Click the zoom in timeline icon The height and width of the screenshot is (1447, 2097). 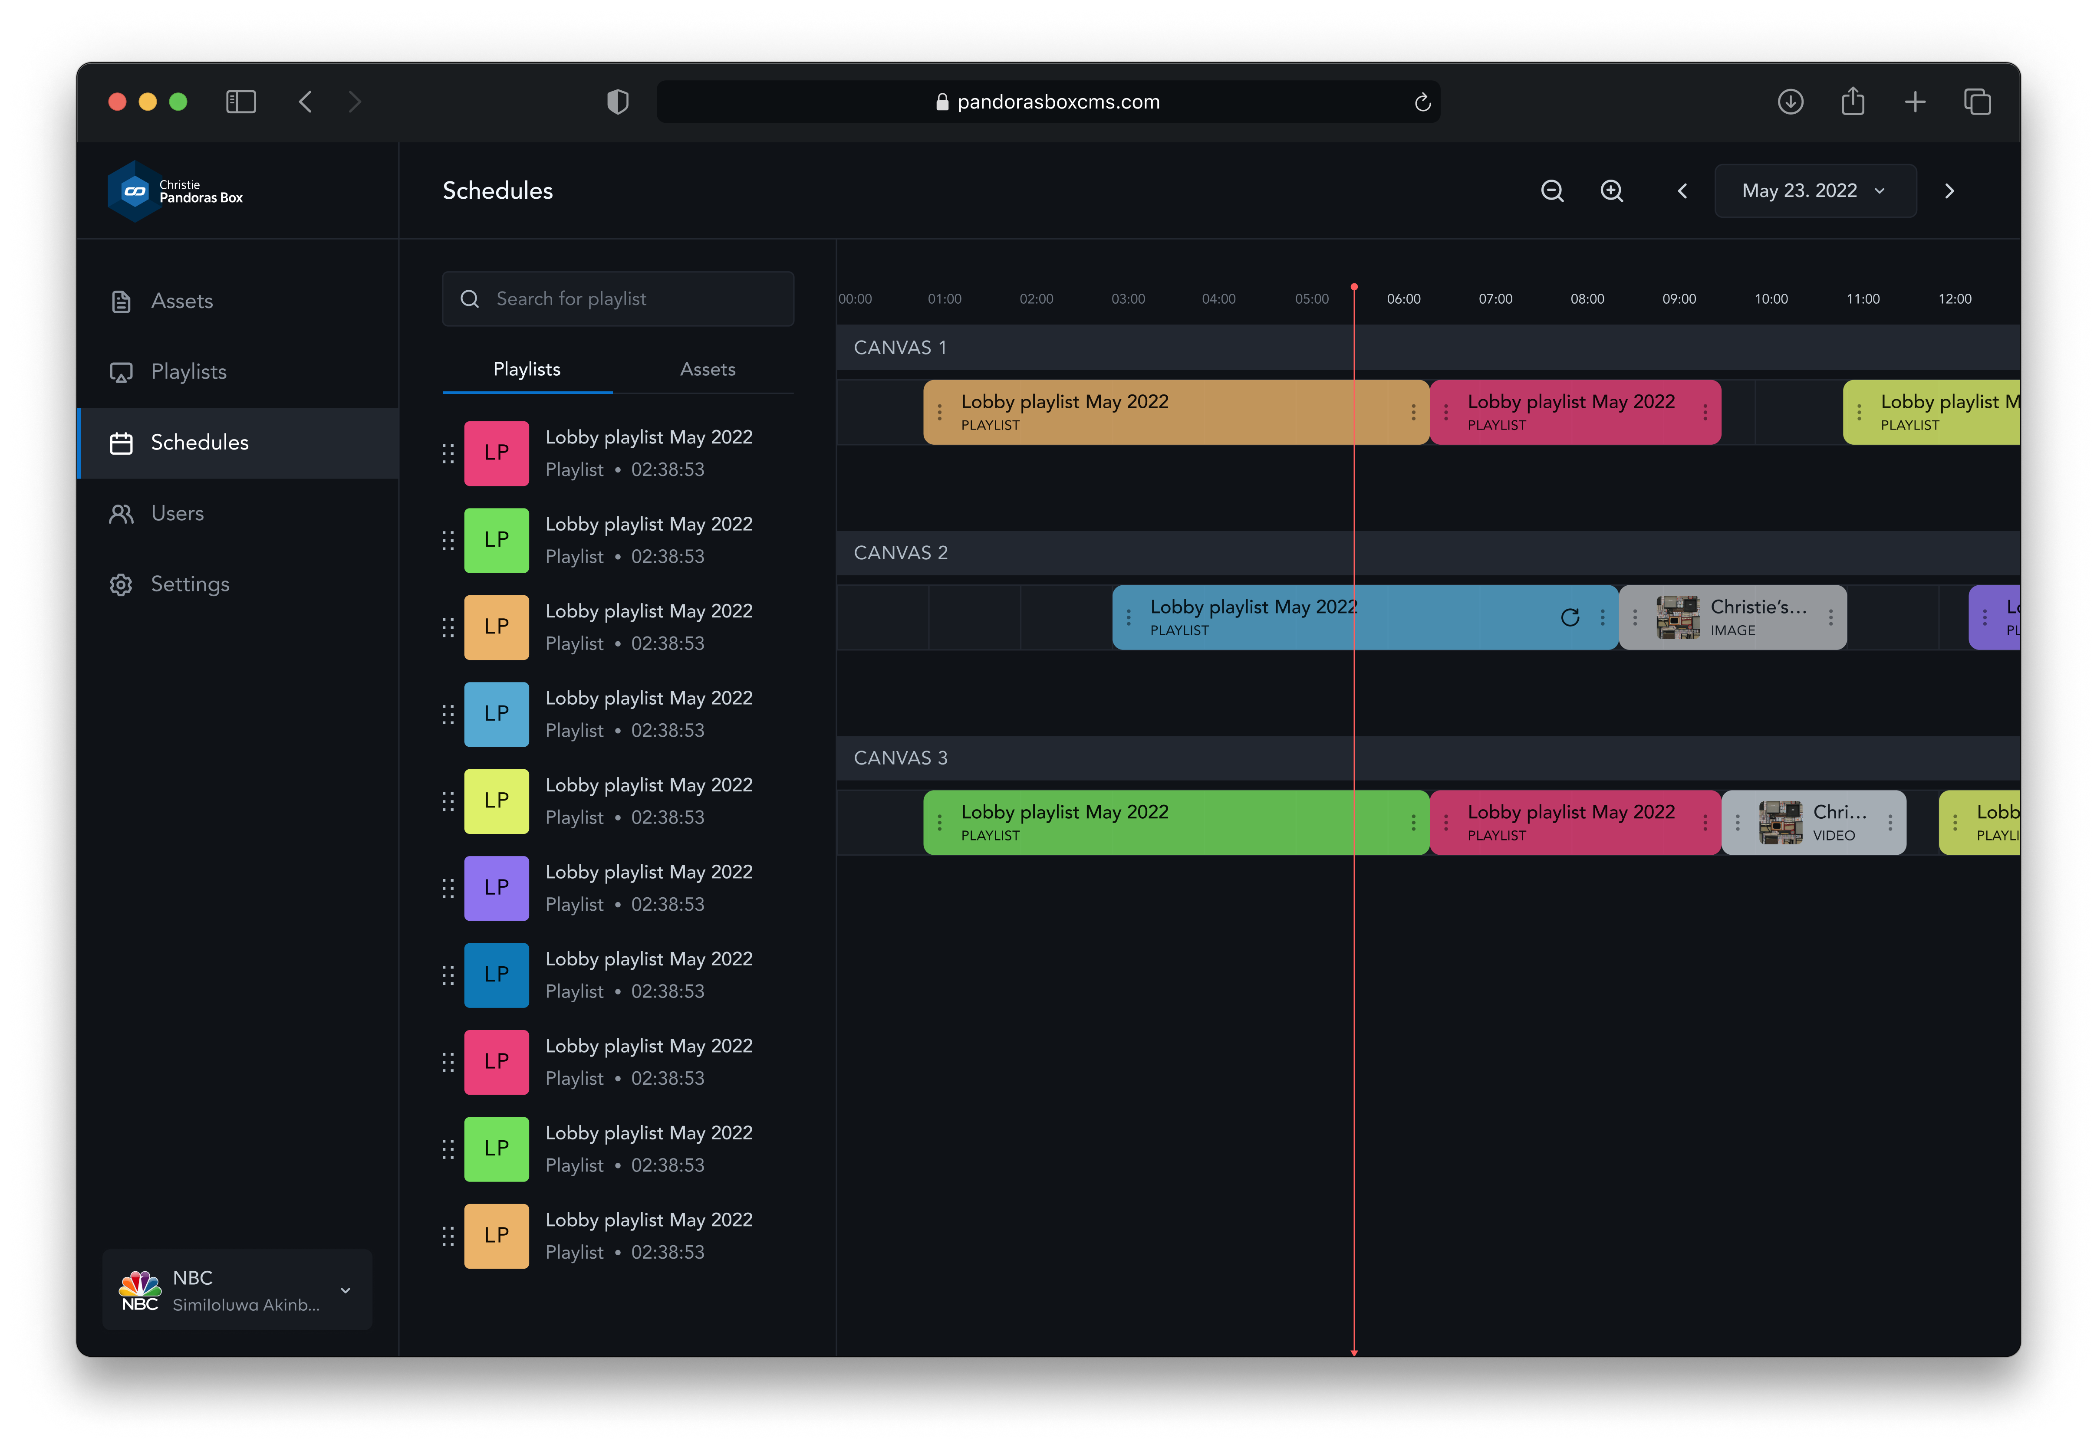tap(1612, 190)
